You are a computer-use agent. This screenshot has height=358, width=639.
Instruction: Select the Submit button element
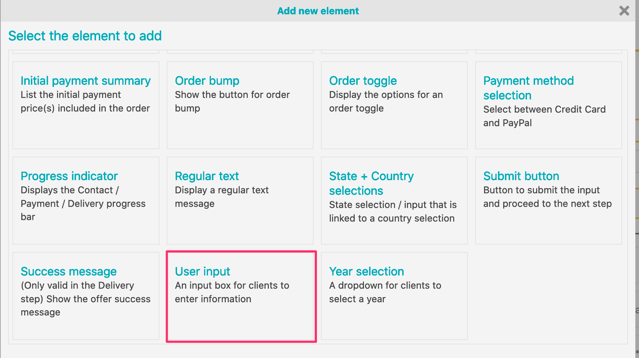(548, 201)
